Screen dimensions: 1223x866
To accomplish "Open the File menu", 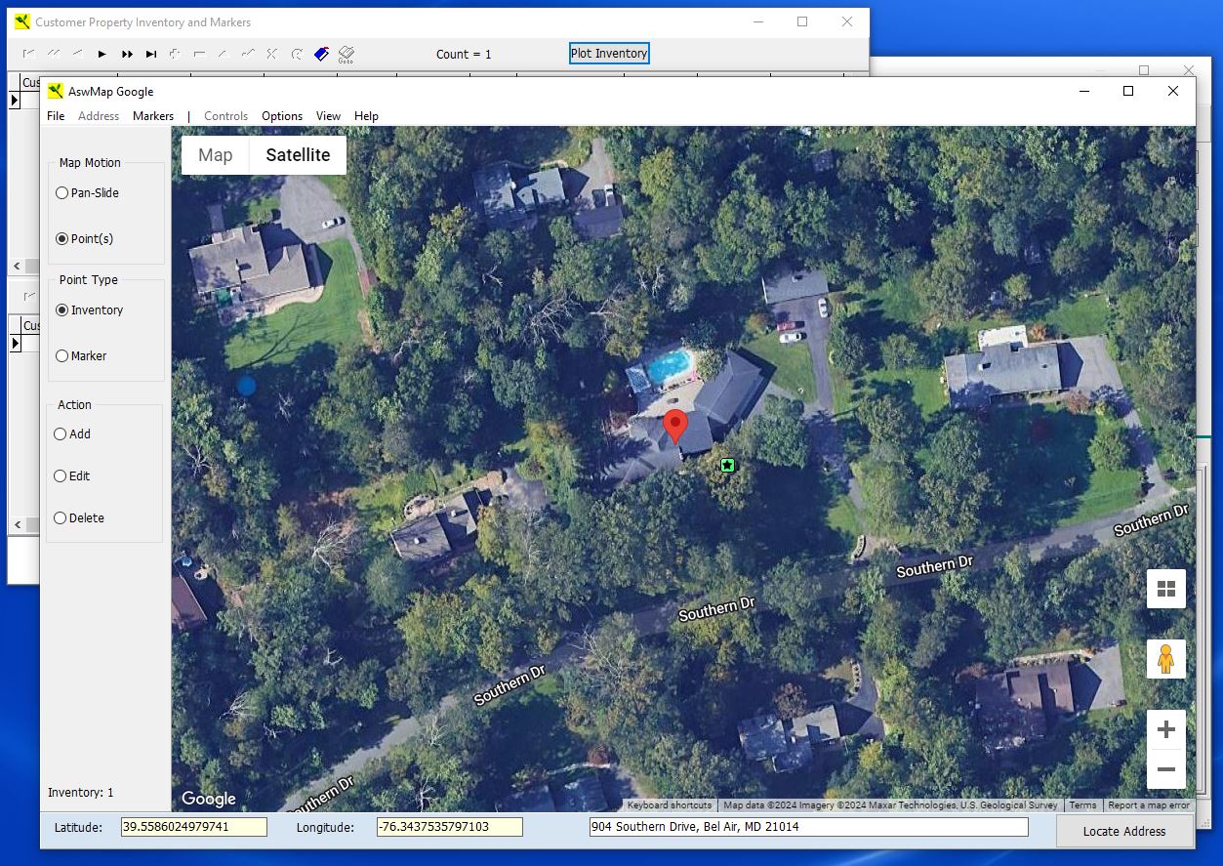I will [x=56, y=116].
